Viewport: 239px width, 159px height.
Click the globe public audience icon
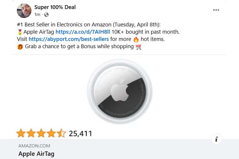click(46, 15)
